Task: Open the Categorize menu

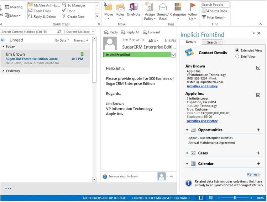Action: pos(178,11)
